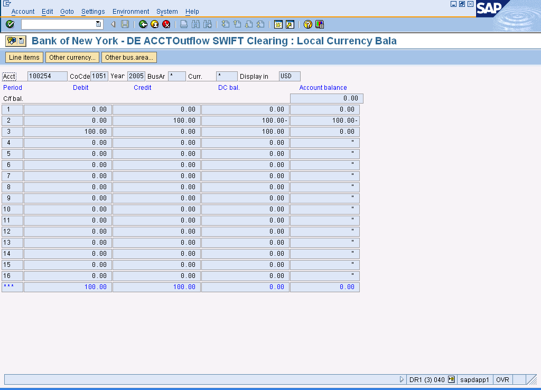Image resolution: width=541 pixels, height=390 pixels.
Task: Select period 2 credit cell 100.00
Action: click(156, 120)
